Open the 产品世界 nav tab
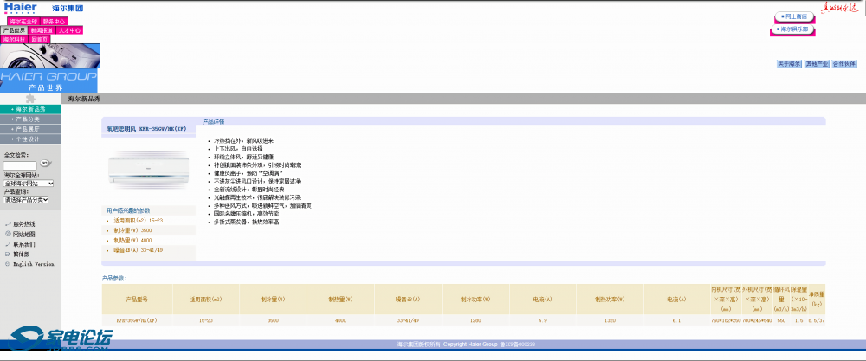This screenshot has height=361, width=866. pyautogui.click(x=14, y=29)
